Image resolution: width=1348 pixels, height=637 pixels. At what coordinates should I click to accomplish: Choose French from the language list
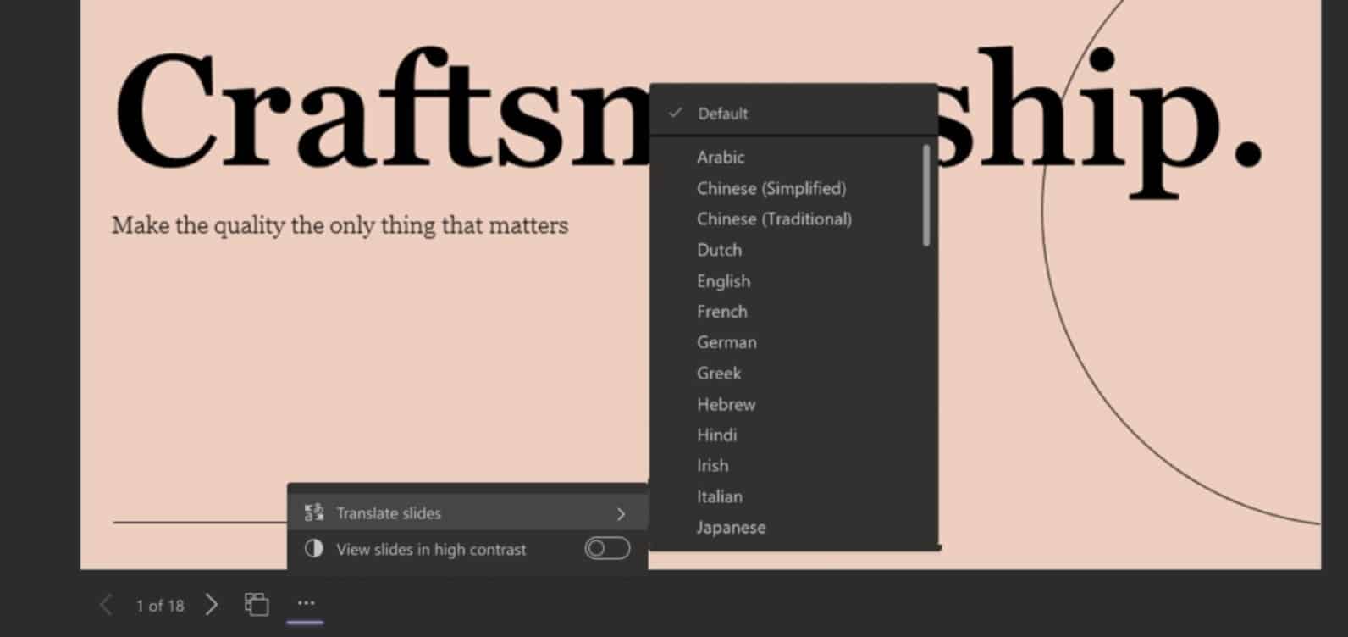click(721, 312)
